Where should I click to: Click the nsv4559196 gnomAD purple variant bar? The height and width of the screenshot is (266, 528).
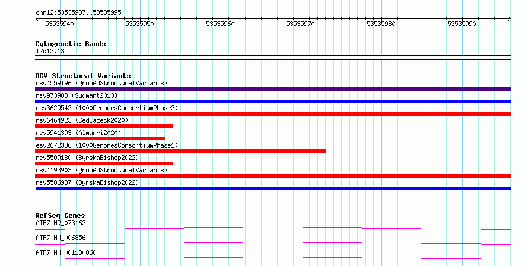(273, 89)
